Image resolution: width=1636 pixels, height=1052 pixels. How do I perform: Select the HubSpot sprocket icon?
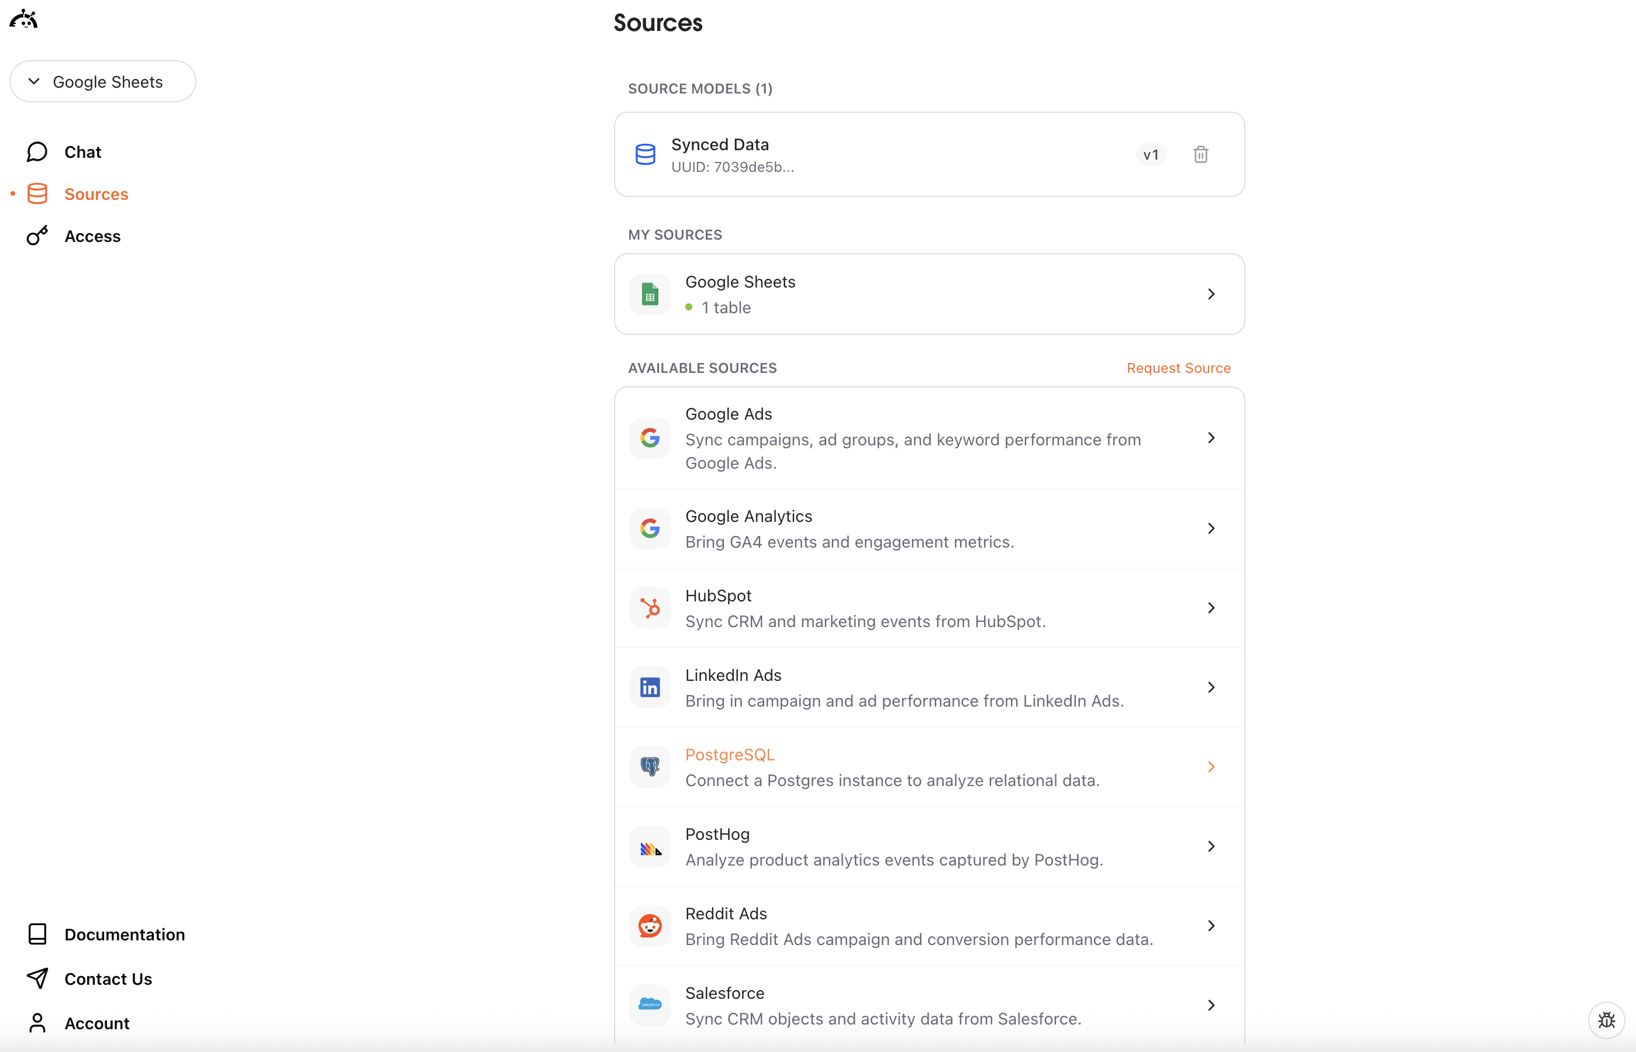[650, 607]
